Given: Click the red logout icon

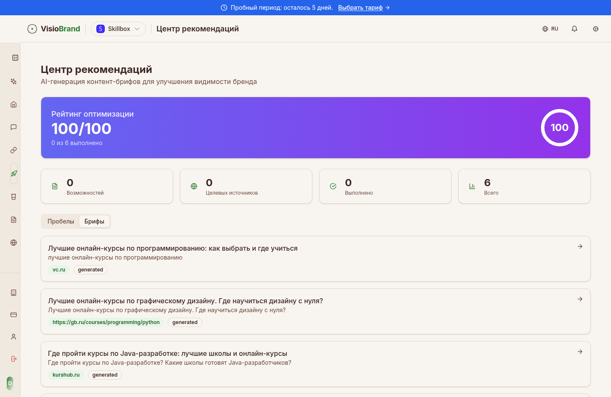Looking at the screenshot, I should point(13,358).
